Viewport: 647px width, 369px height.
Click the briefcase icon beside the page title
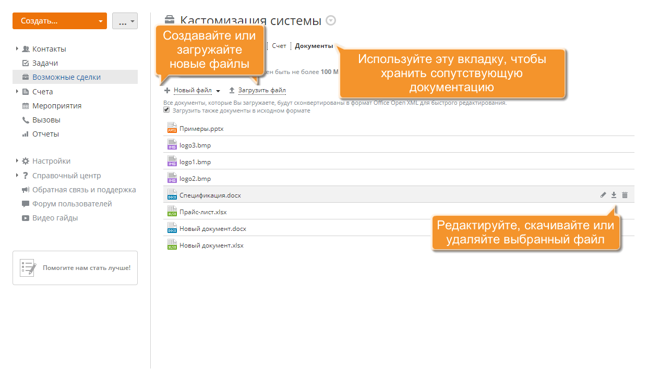170,21
